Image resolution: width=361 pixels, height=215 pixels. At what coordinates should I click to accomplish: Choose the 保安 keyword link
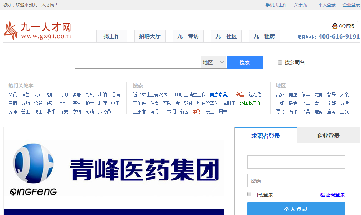click(x=64, y=112)
